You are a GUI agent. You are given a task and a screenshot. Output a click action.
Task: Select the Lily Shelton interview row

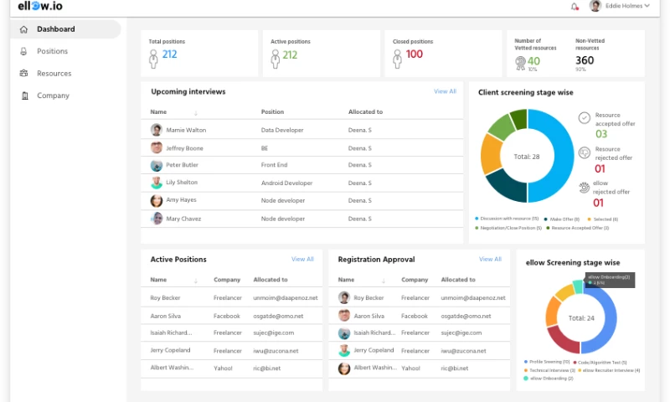coord(301,183)
